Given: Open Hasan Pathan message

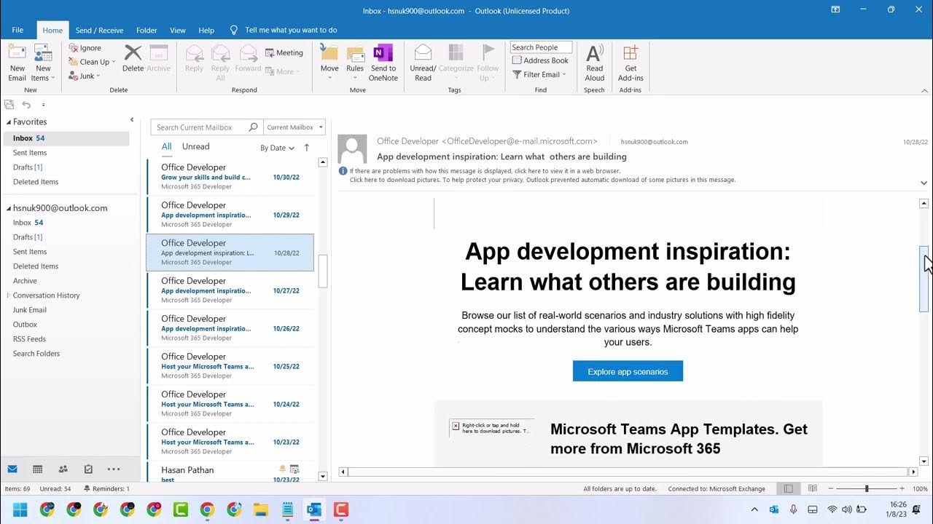Looking at the screenshot, I should click(230, 472).
